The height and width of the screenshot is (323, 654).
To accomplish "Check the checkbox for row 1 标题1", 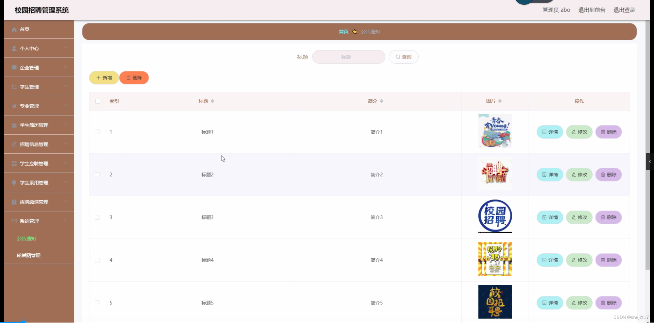I will click(x=97, y=132).
